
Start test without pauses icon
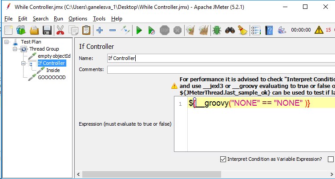click(x=152, y=30)
